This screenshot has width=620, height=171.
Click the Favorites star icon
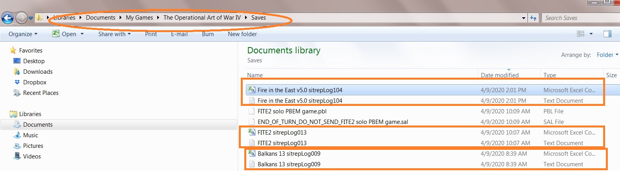[13, 50]
